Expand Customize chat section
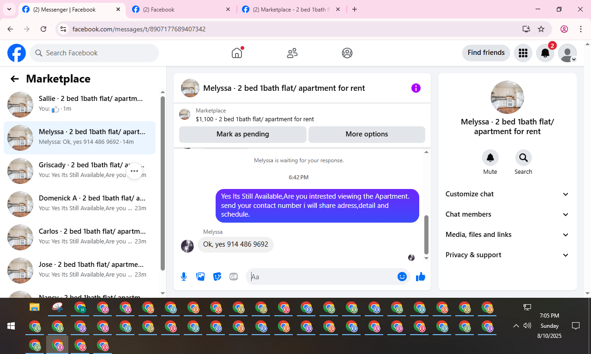 tap(507, 194)
